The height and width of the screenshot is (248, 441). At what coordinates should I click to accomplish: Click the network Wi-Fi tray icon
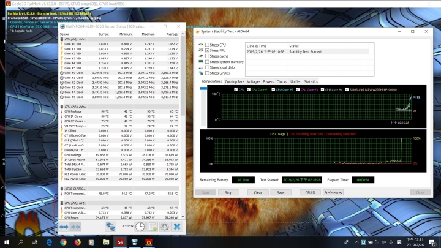point(377,242)
